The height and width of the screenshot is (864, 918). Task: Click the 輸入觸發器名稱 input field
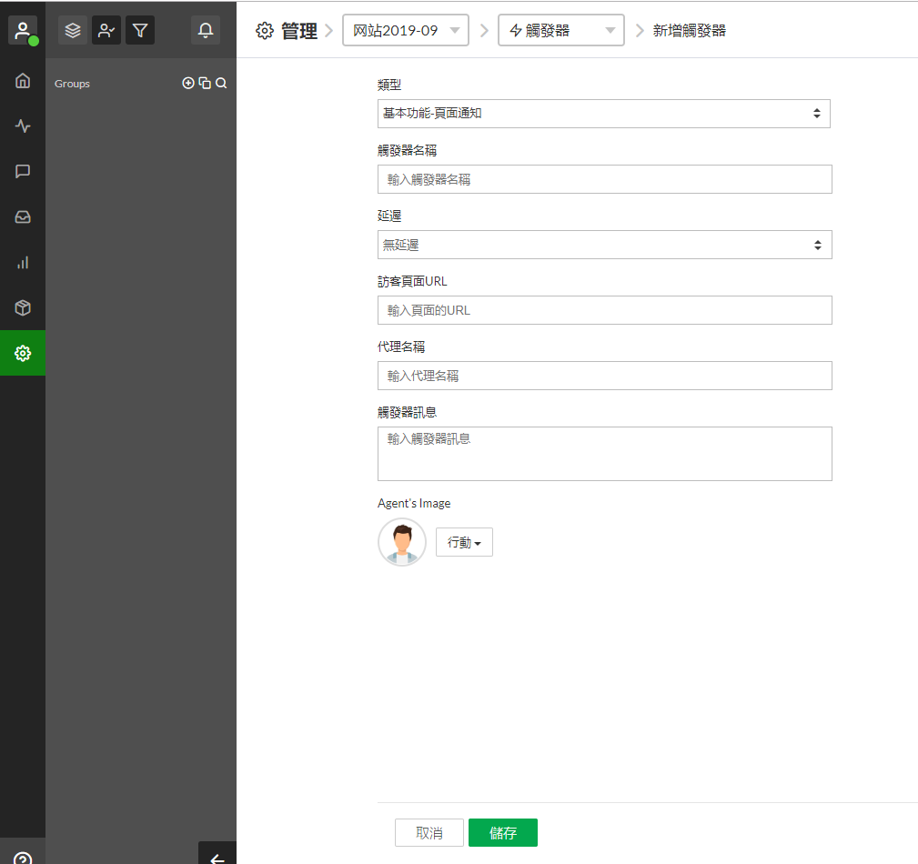(x=604, y=179)
